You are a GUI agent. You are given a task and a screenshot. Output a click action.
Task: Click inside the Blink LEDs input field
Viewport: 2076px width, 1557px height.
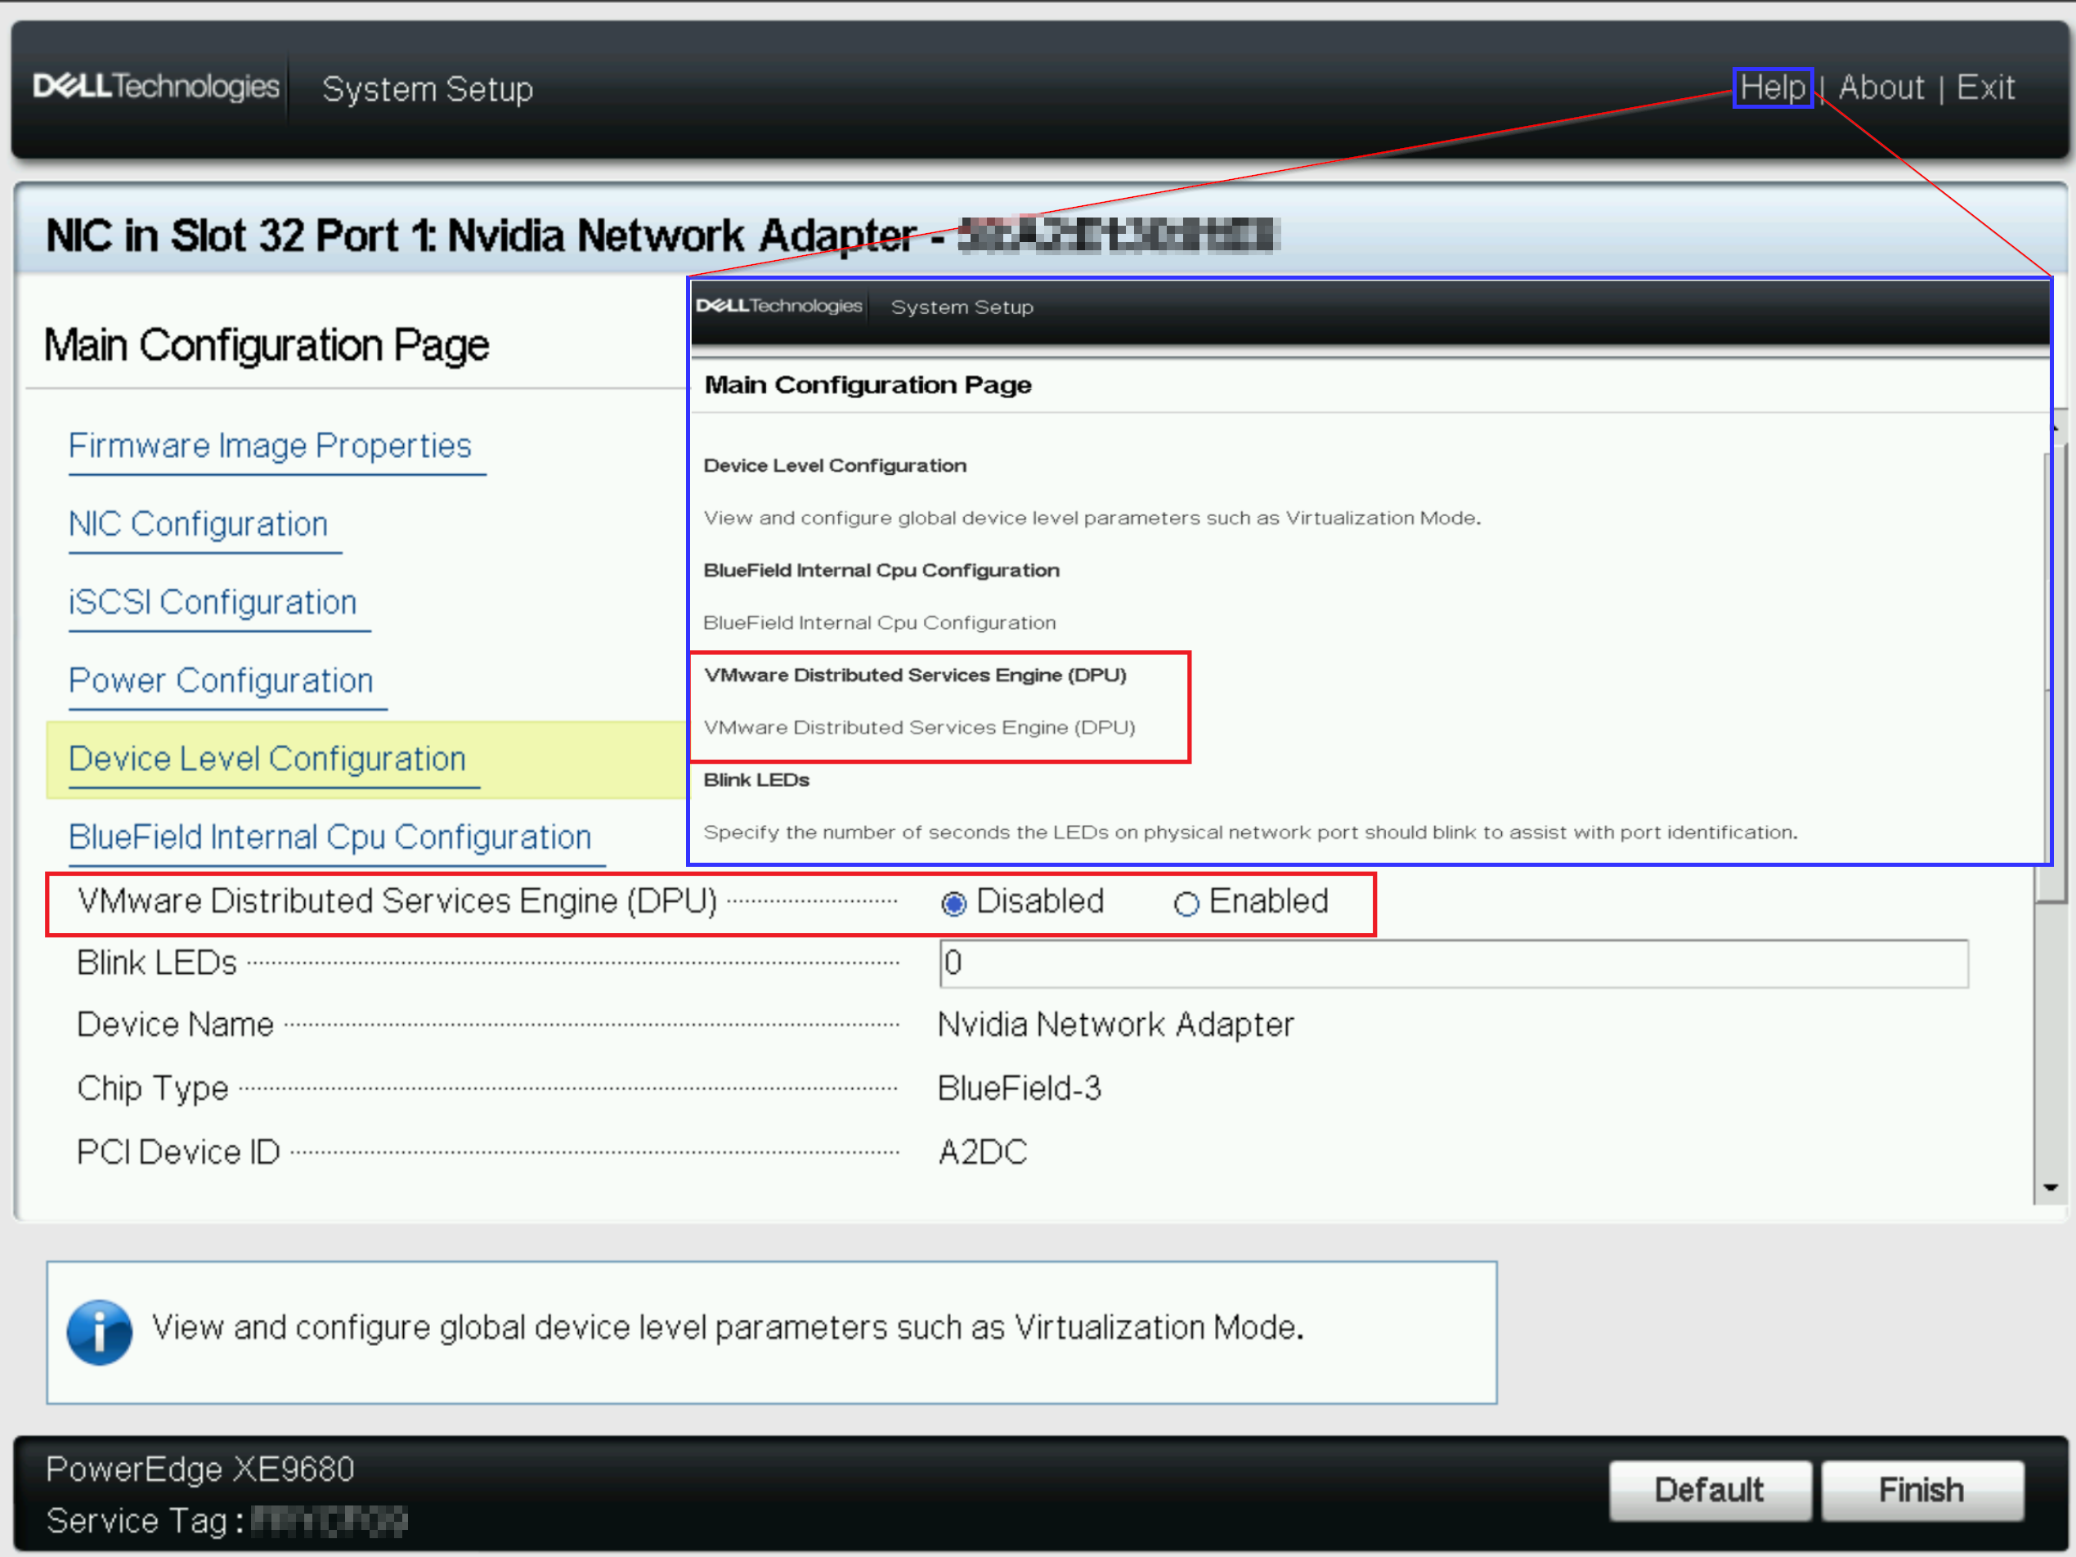point(1453,963)
